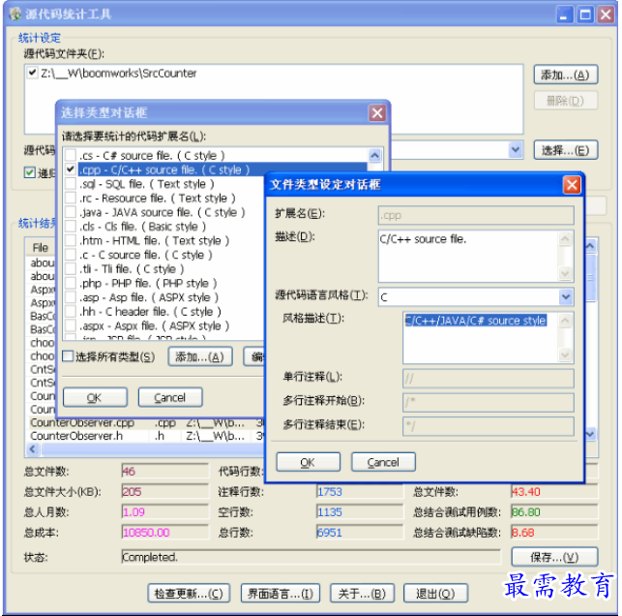This screenshot has height=616, width=622.
Task: Click the 关于...(B) button
Action: click(362, 594)
